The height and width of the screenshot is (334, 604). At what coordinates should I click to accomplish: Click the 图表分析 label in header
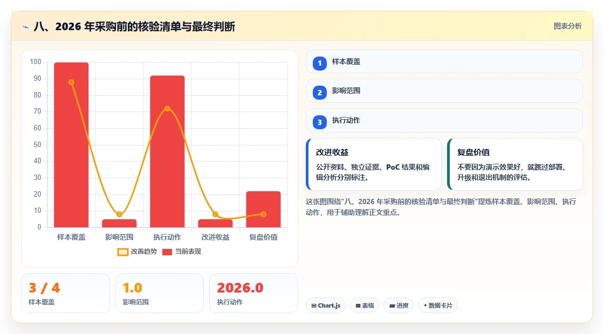point(567,26)
